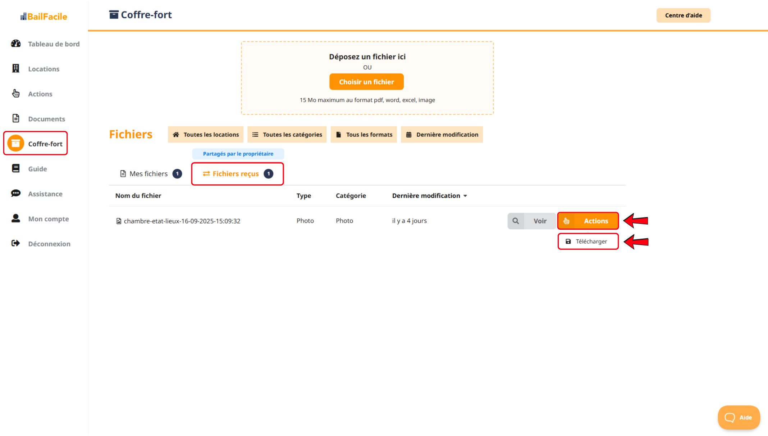The image size is (768, 436).
Task: Open the Toutes les catégories filter
Action: click(x=287, y=135)
